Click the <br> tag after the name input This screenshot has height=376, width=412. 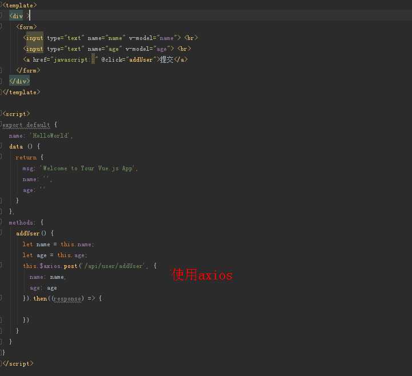click(191, 38)
